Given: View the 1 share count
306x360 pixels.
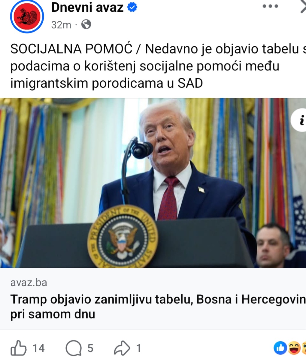Looking at the screenshot, I should [x=138, y=348].
